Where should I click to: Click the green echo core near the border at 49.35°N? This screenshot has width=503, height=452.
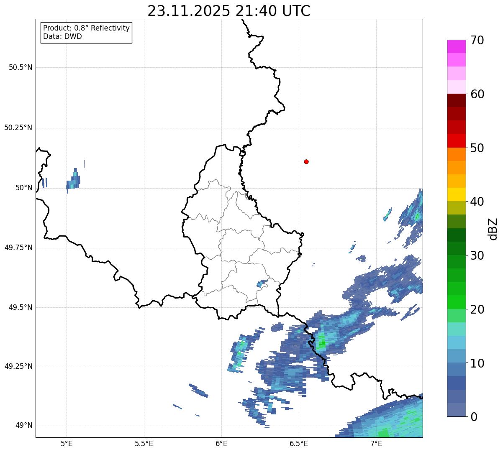[x=321, y=343]
